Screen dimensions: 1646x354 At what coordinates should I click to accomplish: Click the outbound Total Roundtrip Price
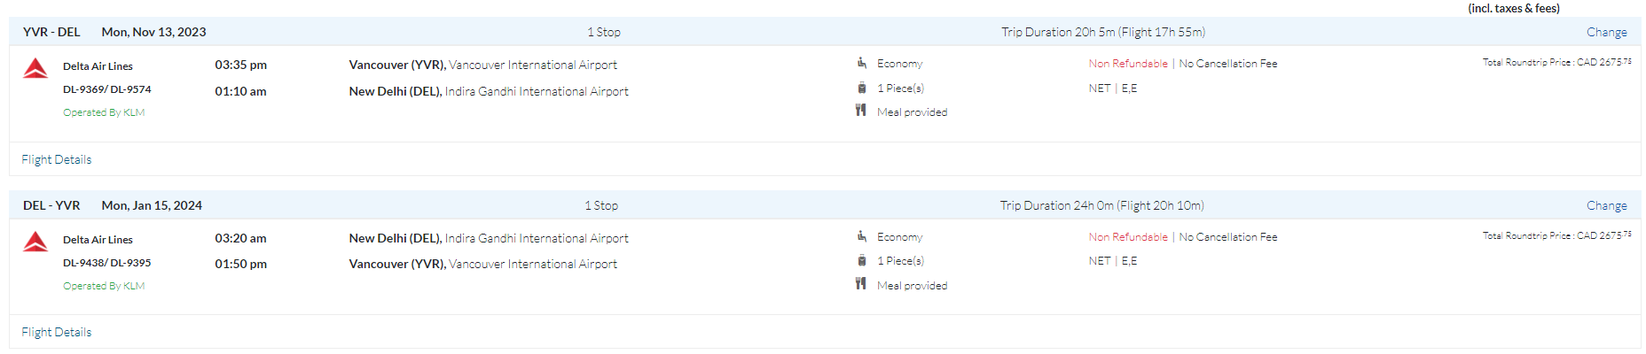1556,62
